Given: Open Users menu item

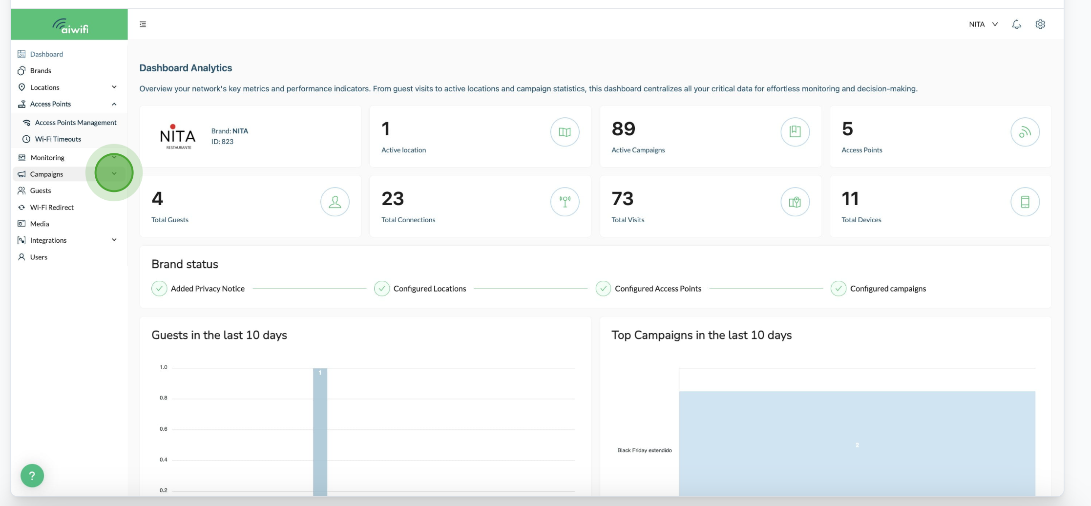Looking at the screenshot, I should (68, 257).
